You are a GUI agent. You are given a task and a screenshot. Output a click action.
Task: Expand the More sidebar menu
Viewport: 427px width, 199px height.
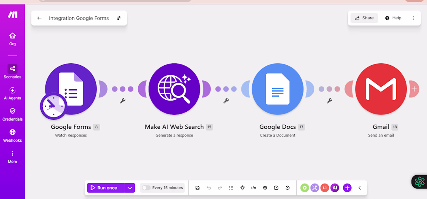click(x=12, y=157)
